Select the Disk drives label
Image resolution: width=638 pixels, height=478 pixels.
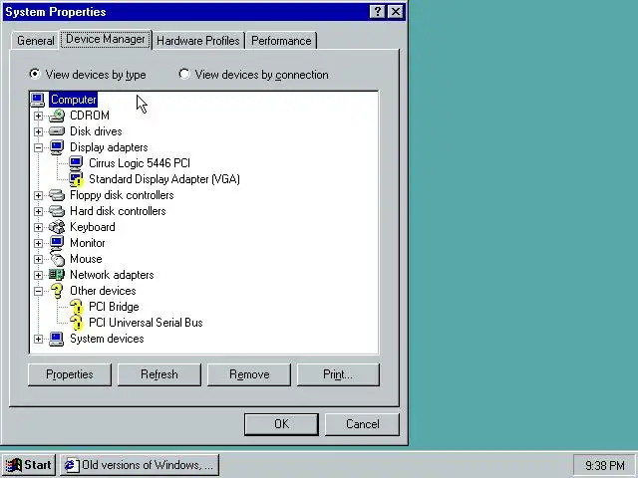click(96, 131)
